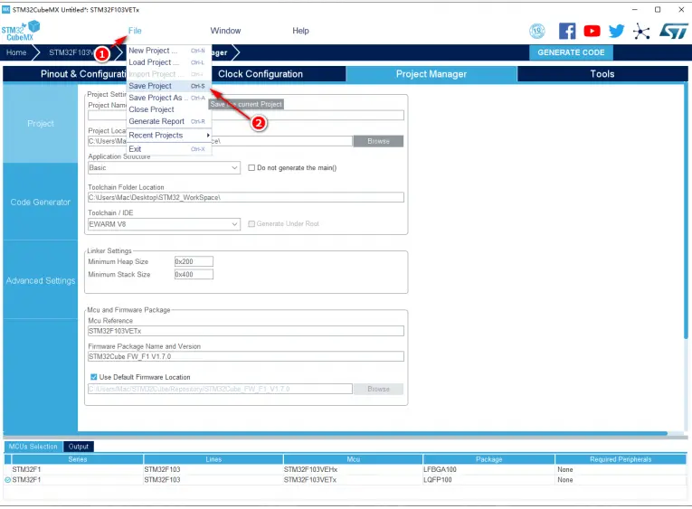
Task: Click the horizontal scrollbar below settings
Action: click(x=336, y=434)
